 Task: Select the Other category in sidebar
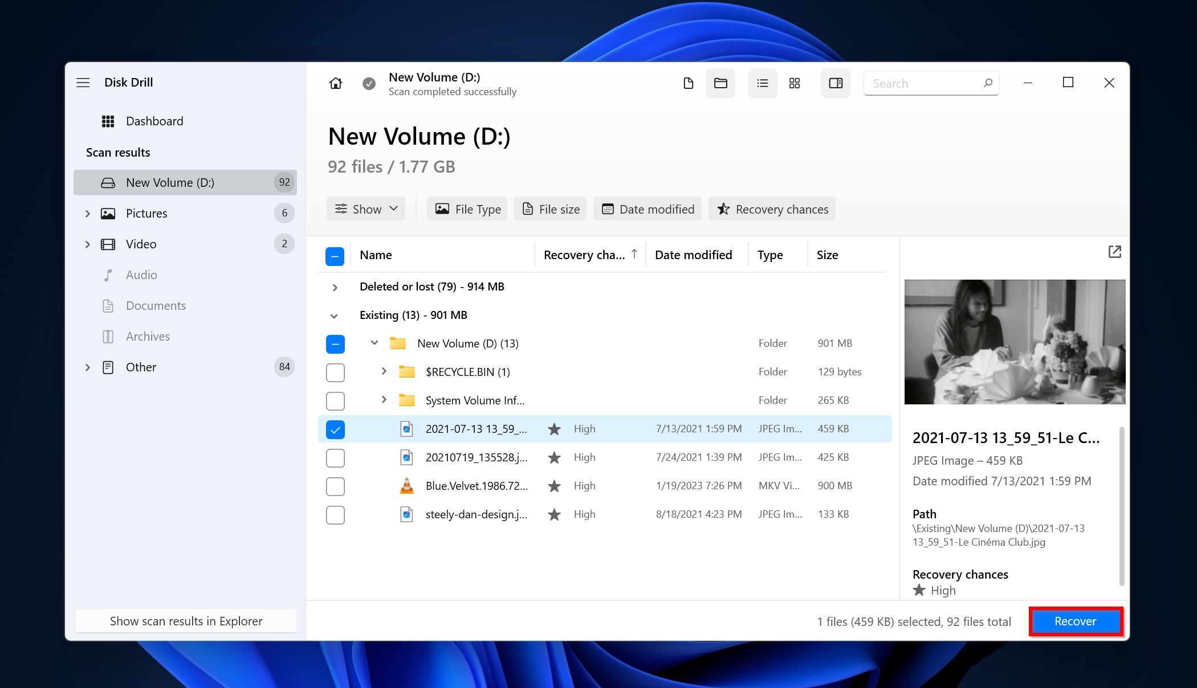point(141,366)
